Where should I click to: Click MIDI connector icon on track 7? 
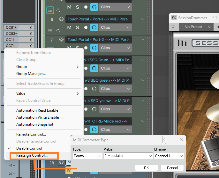(x=61, y=40)
